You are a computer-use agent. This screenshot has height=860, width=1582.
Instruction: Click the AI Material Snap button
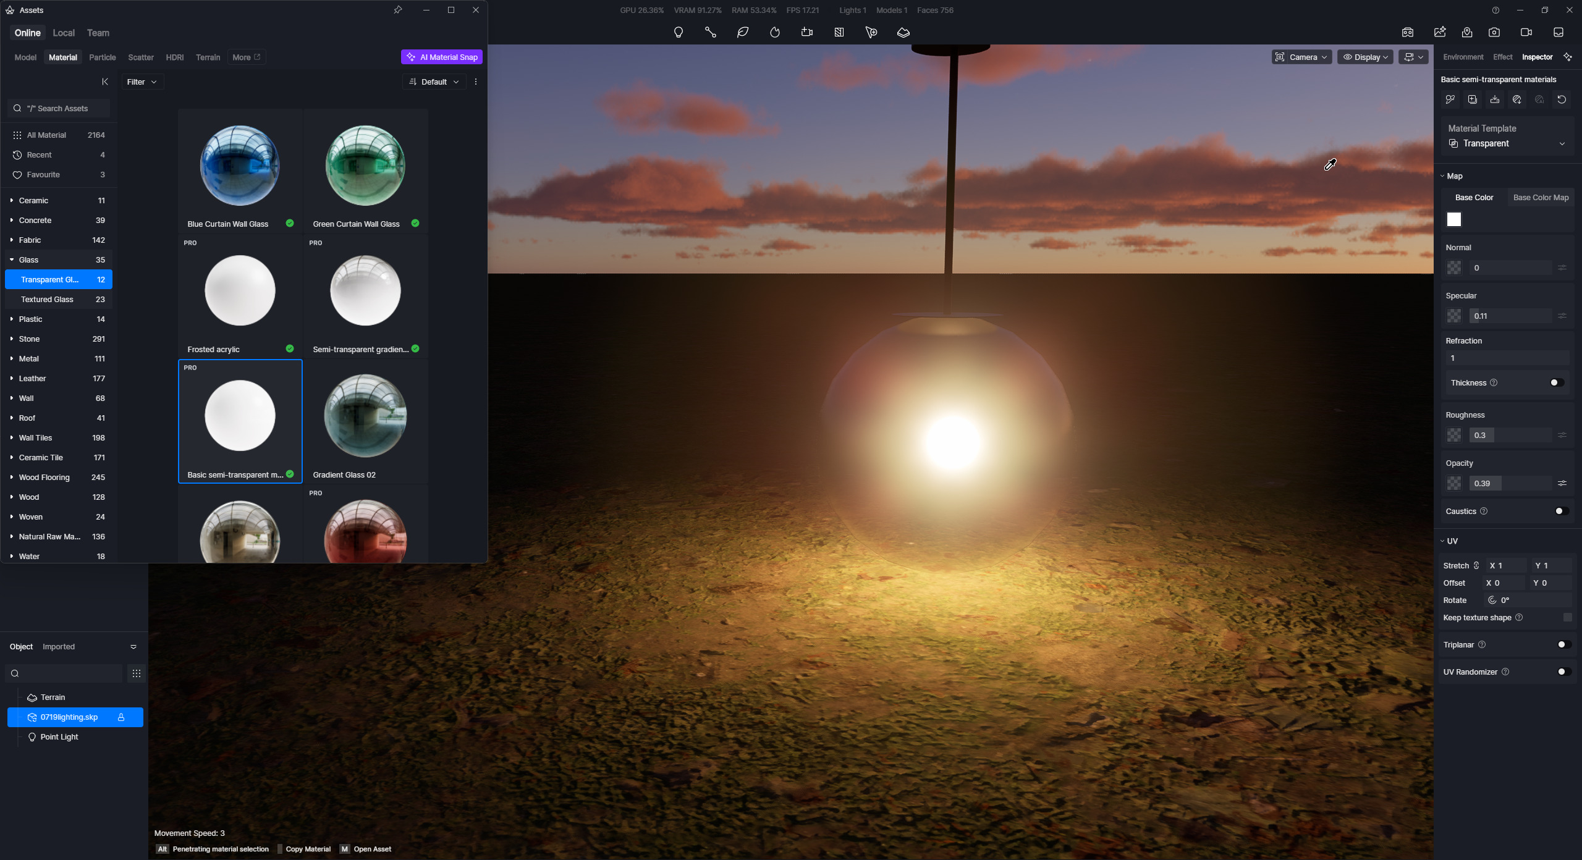pos(442,57)
